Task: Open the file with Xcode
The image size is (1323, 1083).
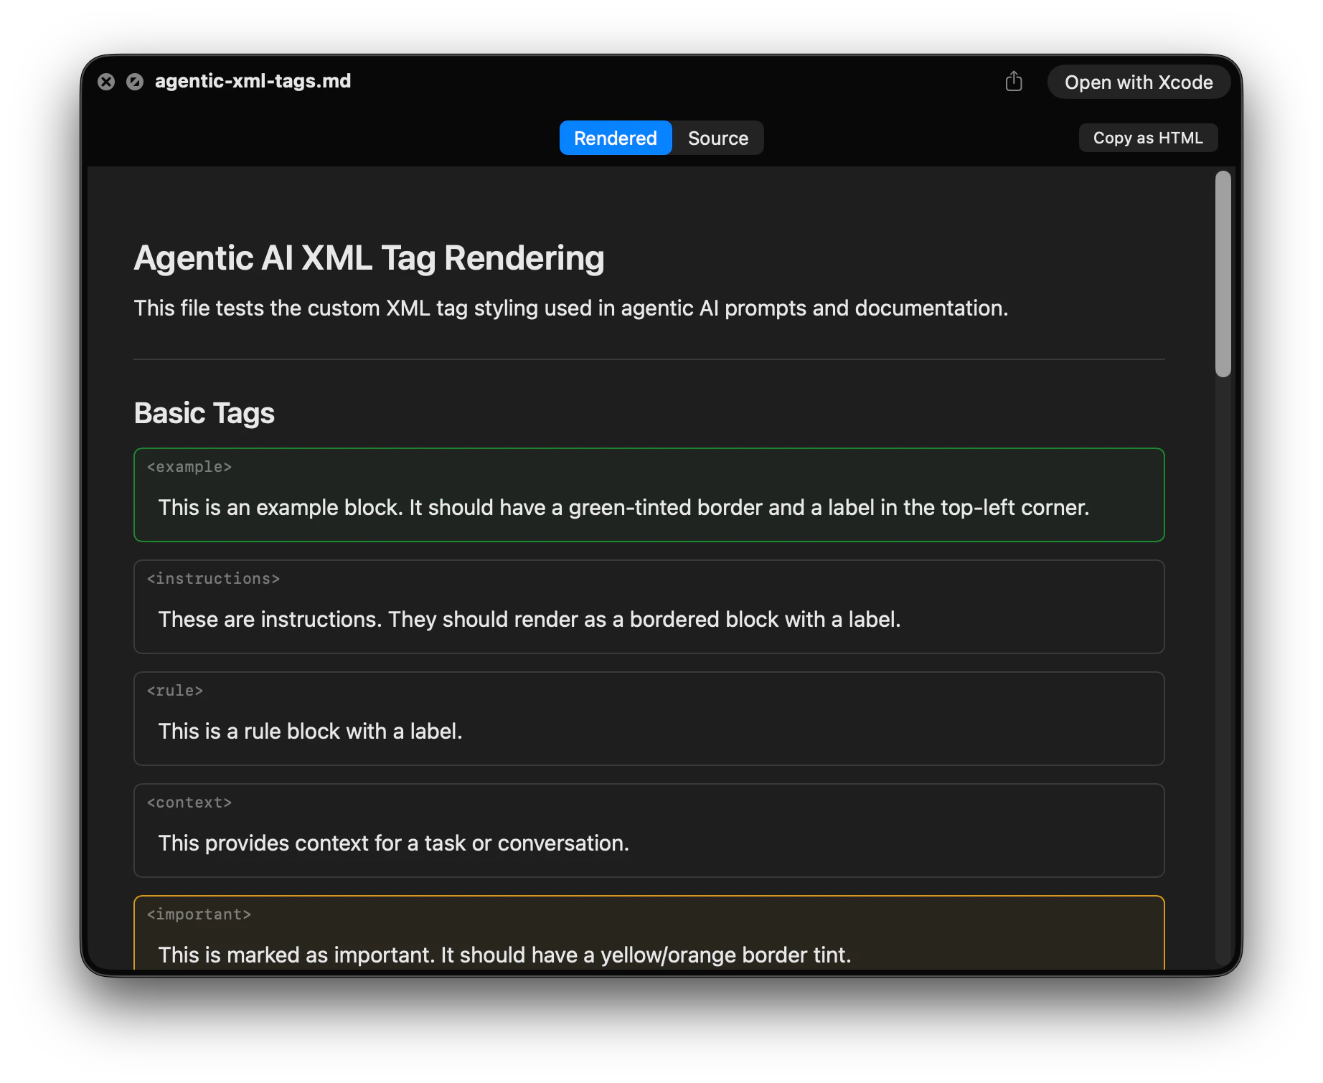Action: click(1138, 82)
